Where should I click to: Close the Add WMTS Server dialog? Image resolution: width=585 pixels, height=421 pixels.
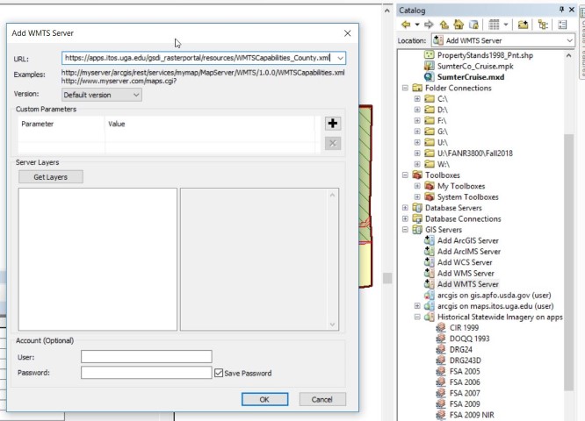(347, 33)
